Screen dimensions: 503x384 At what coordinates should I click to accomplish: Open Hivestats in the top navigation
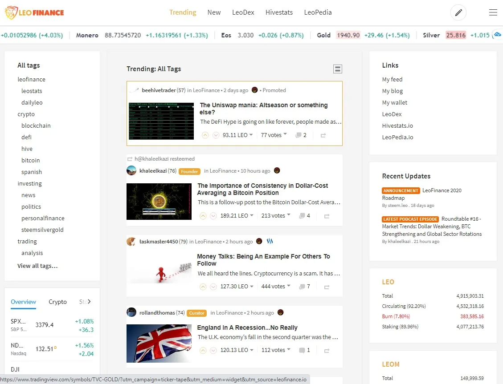(x=279, y=12)
